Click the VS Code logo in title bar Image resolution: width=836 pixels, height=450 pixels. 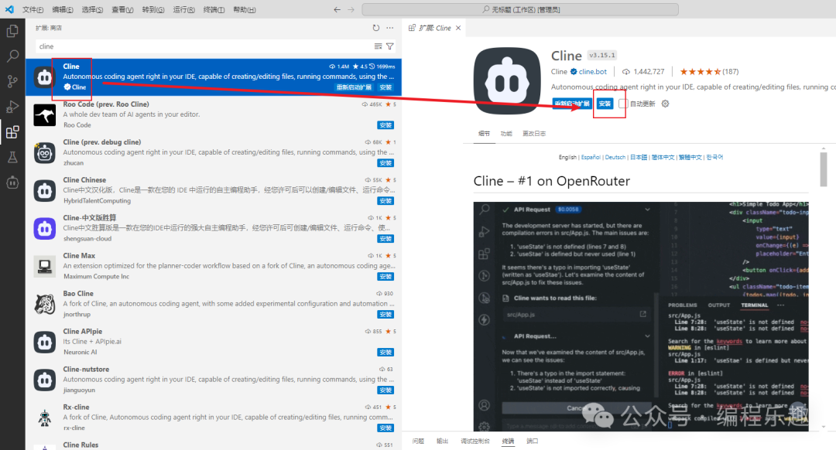tap(9, 9)
